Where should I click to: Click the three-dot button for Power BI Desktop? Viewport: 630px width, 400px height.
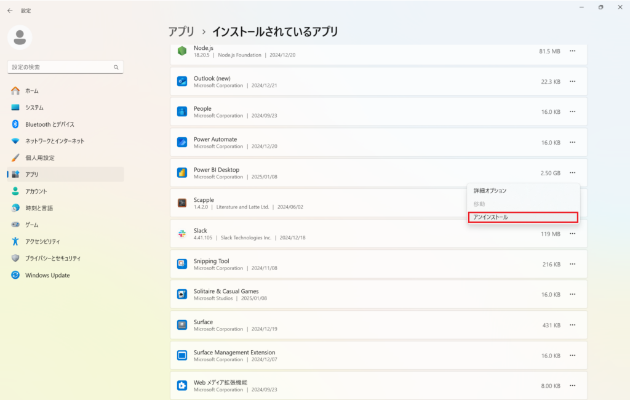pyautogui.click(x=573, y=173)
